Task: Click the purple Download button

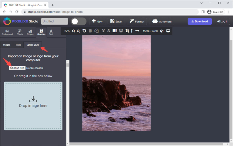Action: [200, 22]
